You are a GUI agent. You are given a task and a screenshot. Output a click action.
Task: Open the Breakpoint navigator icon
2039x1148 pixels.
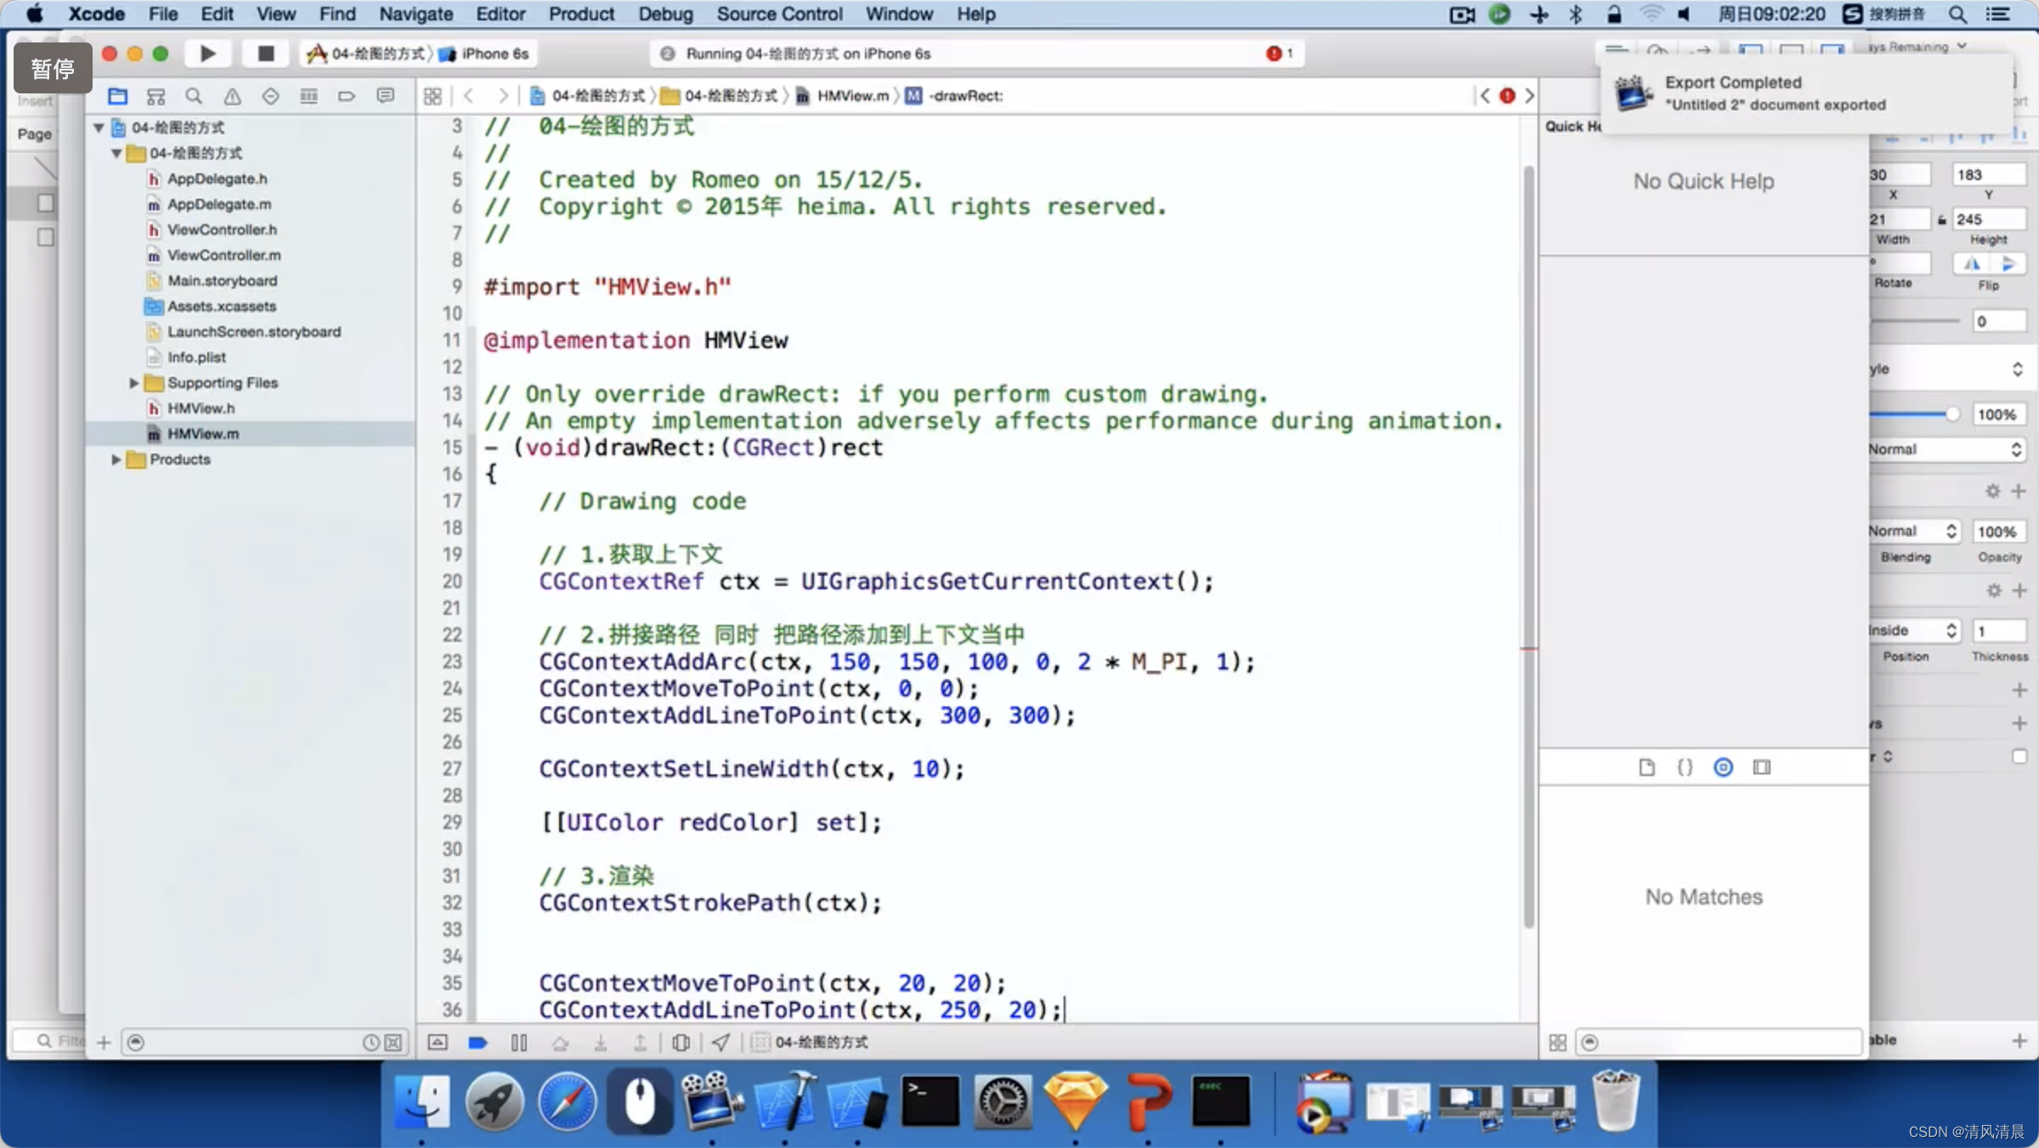[x=347, y=96]
